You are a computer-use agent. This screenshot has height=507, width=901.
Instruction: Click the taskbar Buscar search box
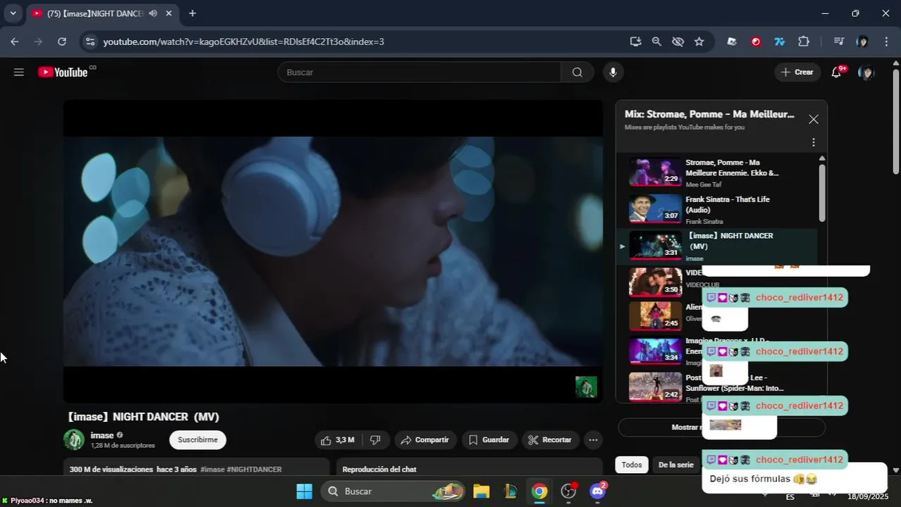[x=393, y=492]
